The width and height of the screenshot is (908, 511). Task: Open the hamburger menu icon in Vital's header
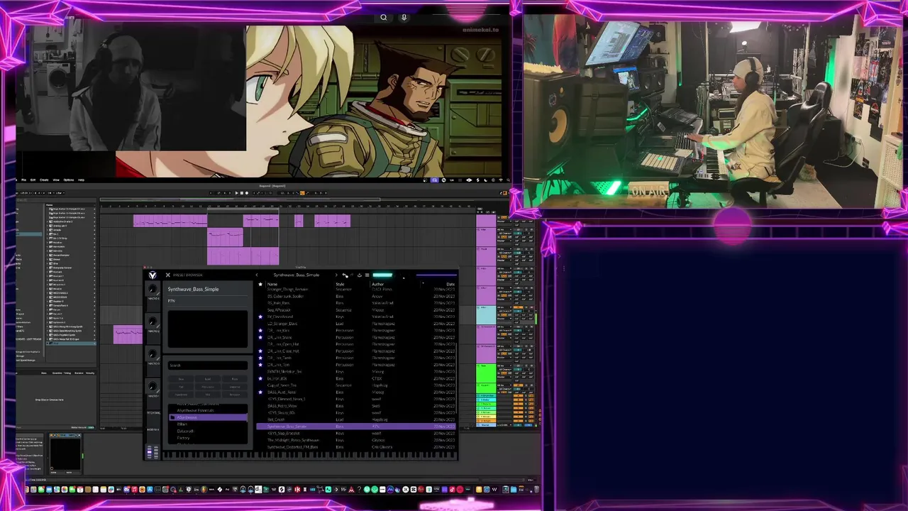(367, 275)
